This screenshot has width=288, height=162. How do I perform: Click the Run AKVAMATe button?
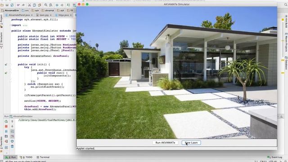(165, 143)
